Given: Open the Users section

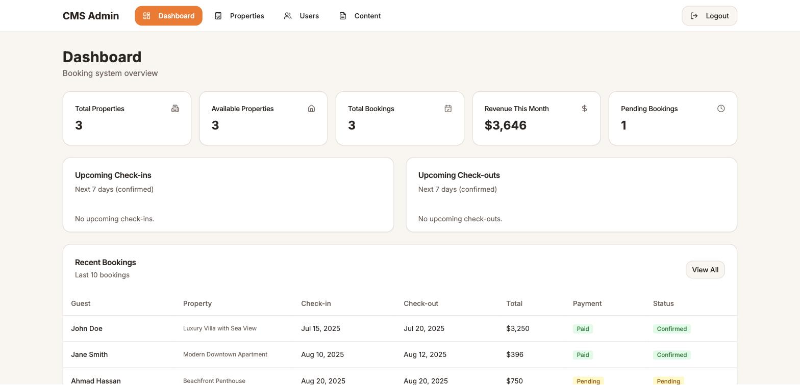Looking at the screenshot, I should (302, 16).
